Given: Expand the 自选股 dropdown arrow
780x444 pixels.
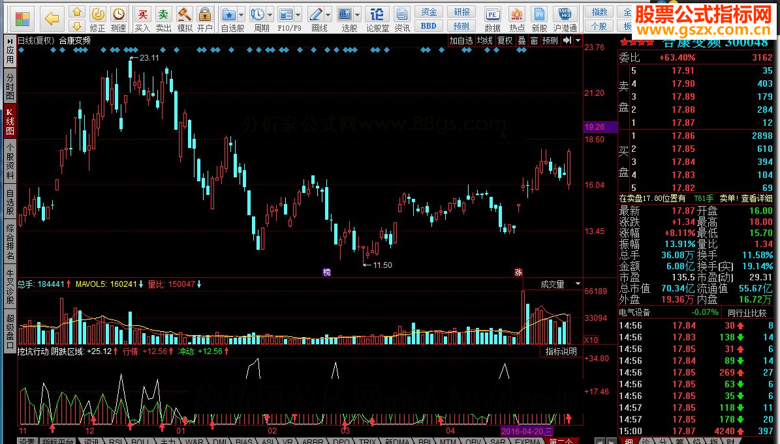Looking at the screenshot, I should (242, 15).
